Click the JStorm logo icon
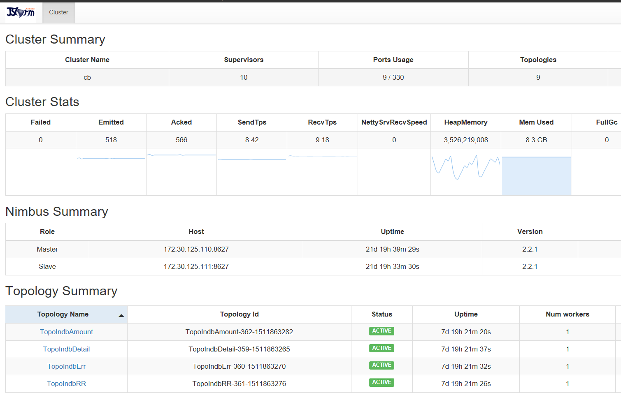 point(21,12)
